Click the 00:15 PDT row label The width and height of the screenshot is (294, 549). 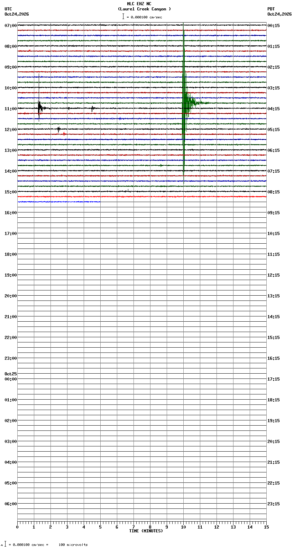click(x=274, y=26)
